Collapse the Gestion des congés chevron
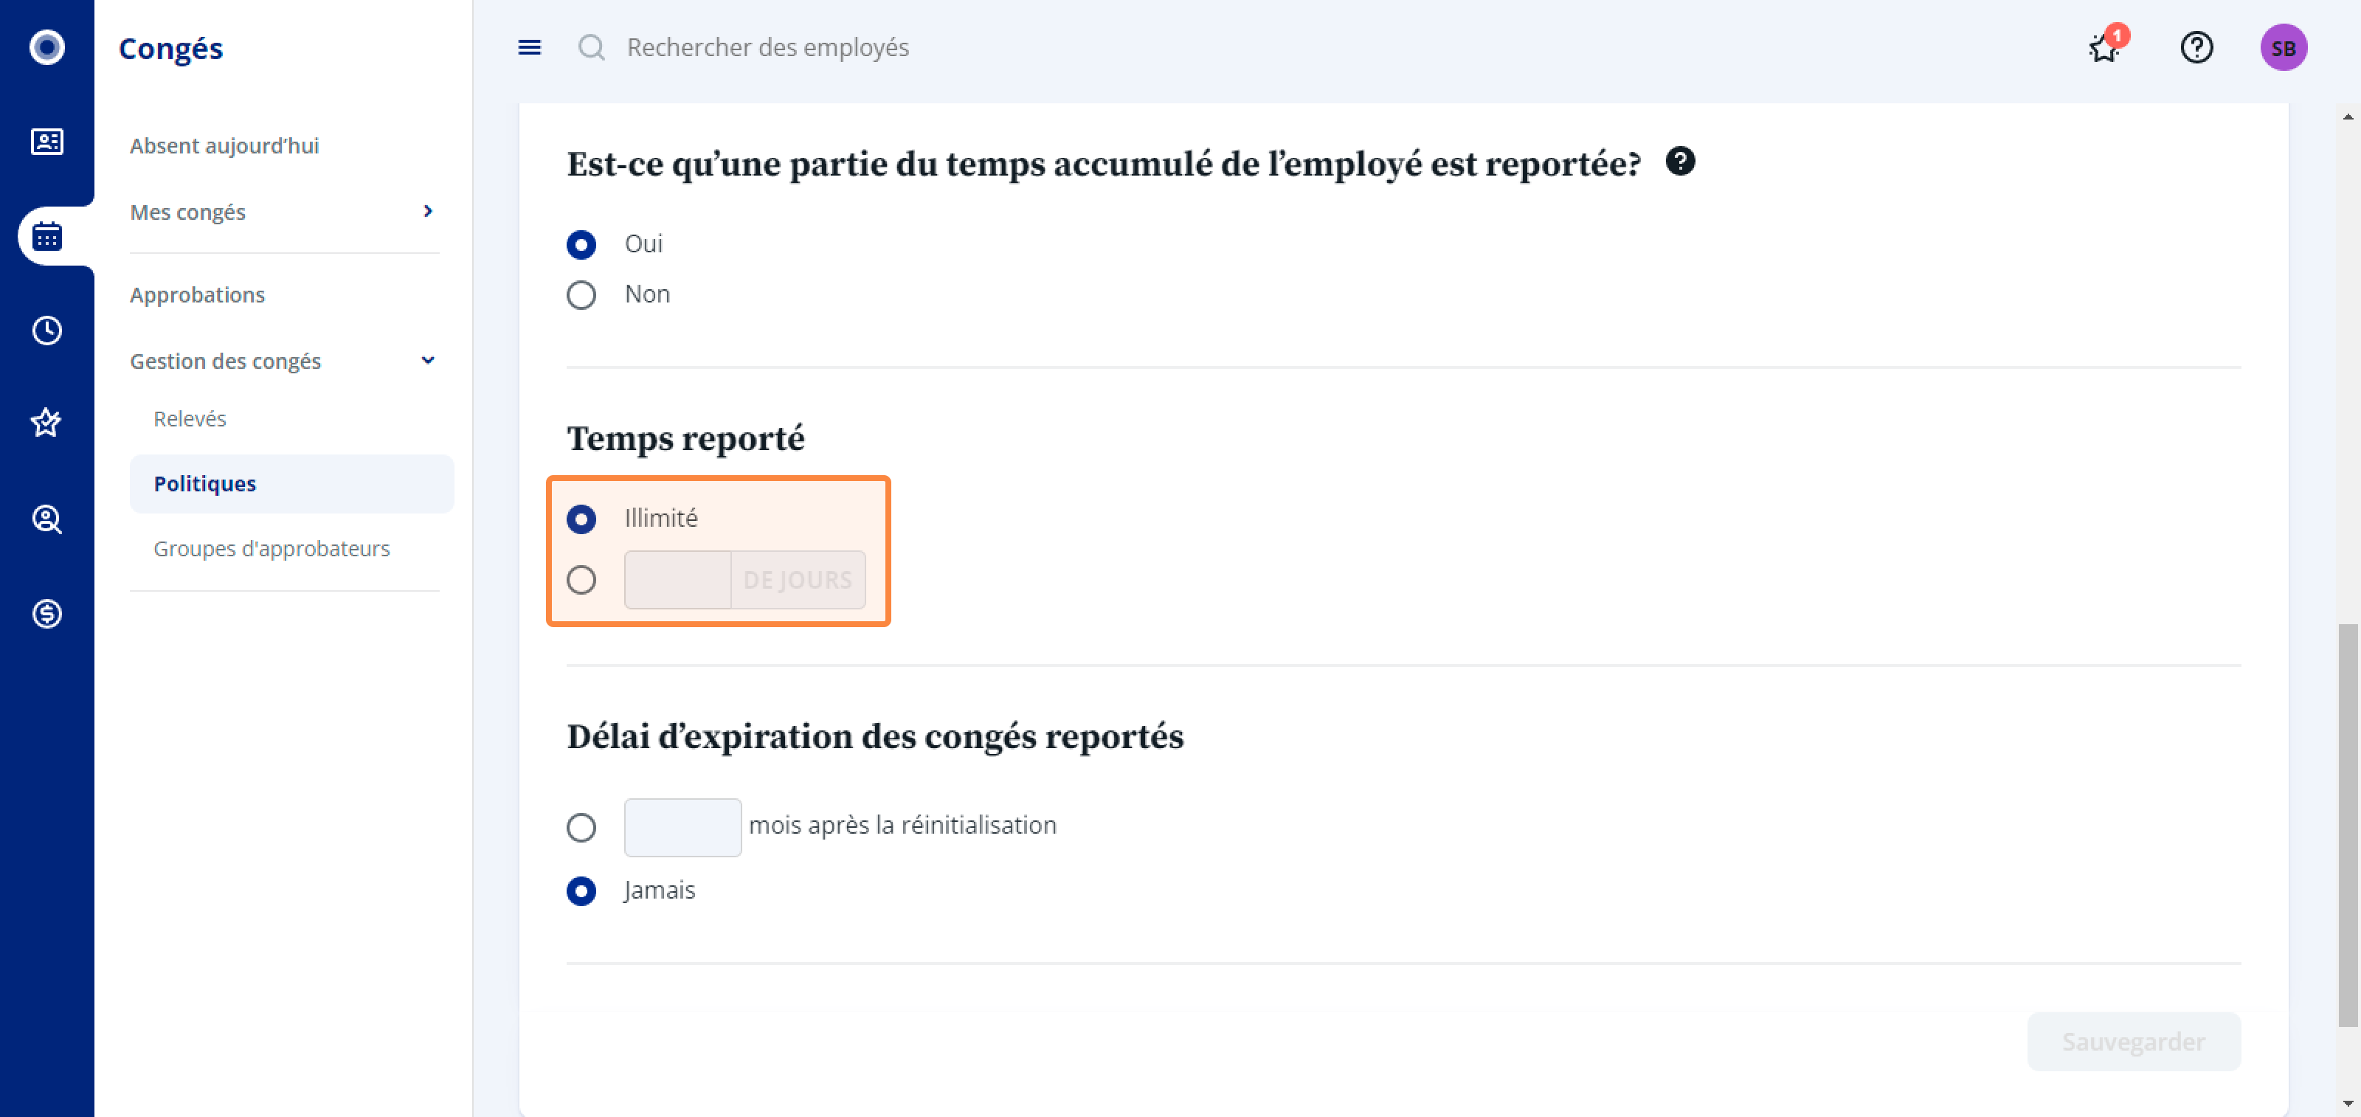Screen dimensions: 2361x1117 coord(427,361)
